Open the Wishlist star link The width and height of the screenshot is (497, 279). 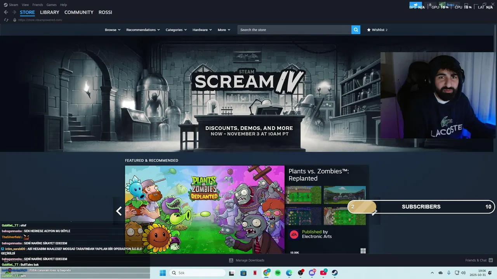click(x=377, y=30)
